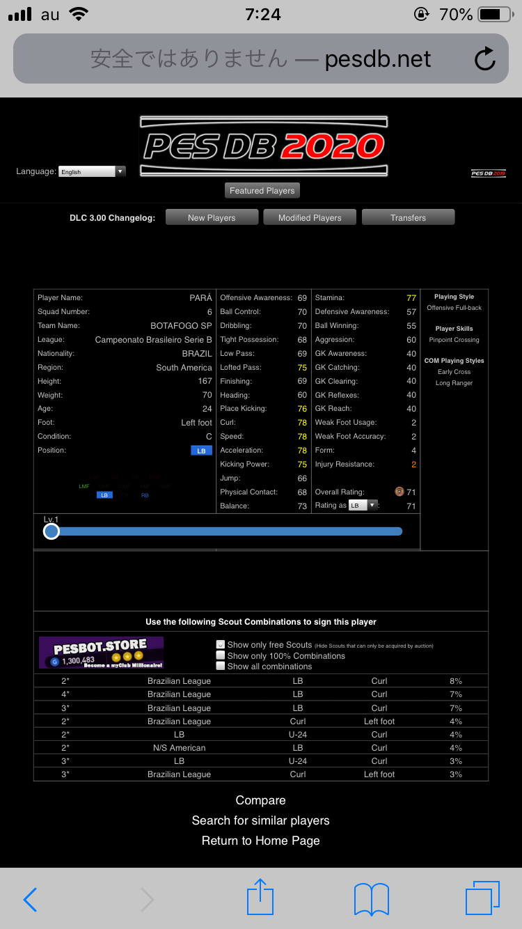Tap the Safari back arrow
Viewport: 522px width, 929px height.
click(x=30, y=900)
